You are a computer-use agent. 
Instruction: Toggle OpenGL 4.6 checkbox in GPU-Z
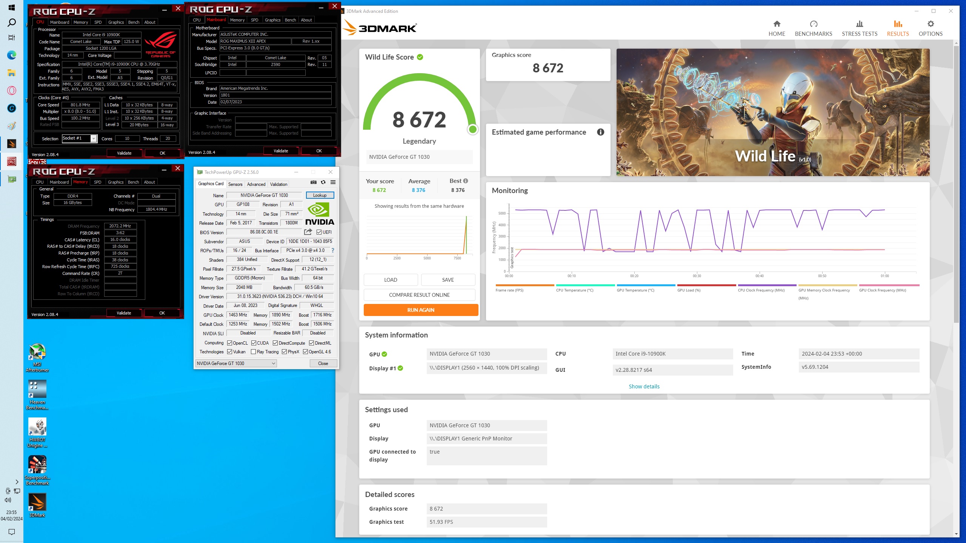click(305, 352)
